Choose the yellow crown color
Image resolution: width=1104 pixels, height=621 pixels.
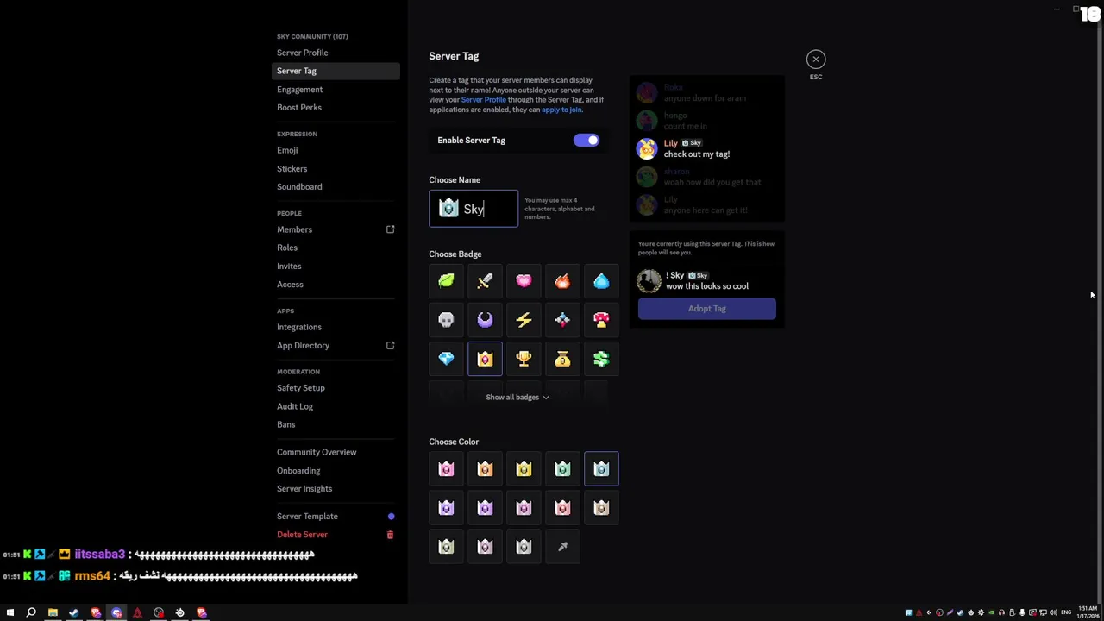pyautogui.click(x=524, y=469)
